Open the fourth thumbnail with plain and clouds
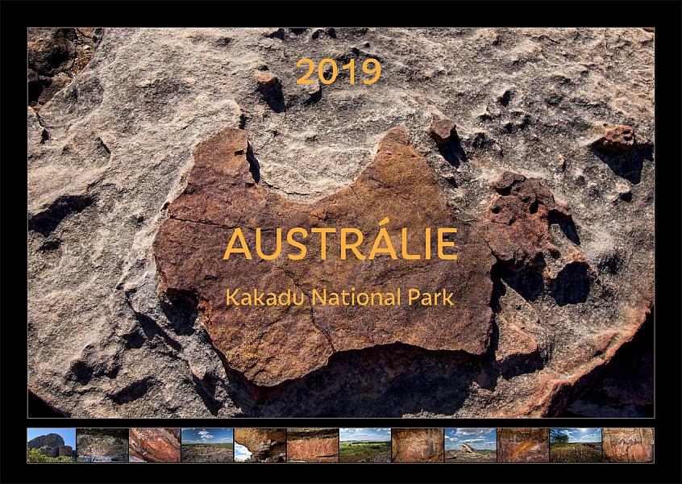 pos(207,444)
